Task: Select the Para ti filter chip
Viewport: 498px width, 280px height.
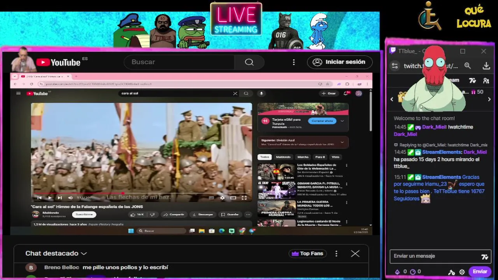Action: coord(320,157)
